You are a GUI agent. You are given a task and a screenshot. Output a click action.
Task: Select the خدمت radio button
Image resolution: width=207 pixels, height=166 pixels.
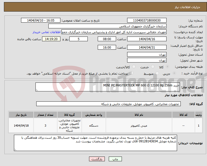pyautogui.click(x=153, y=67)
